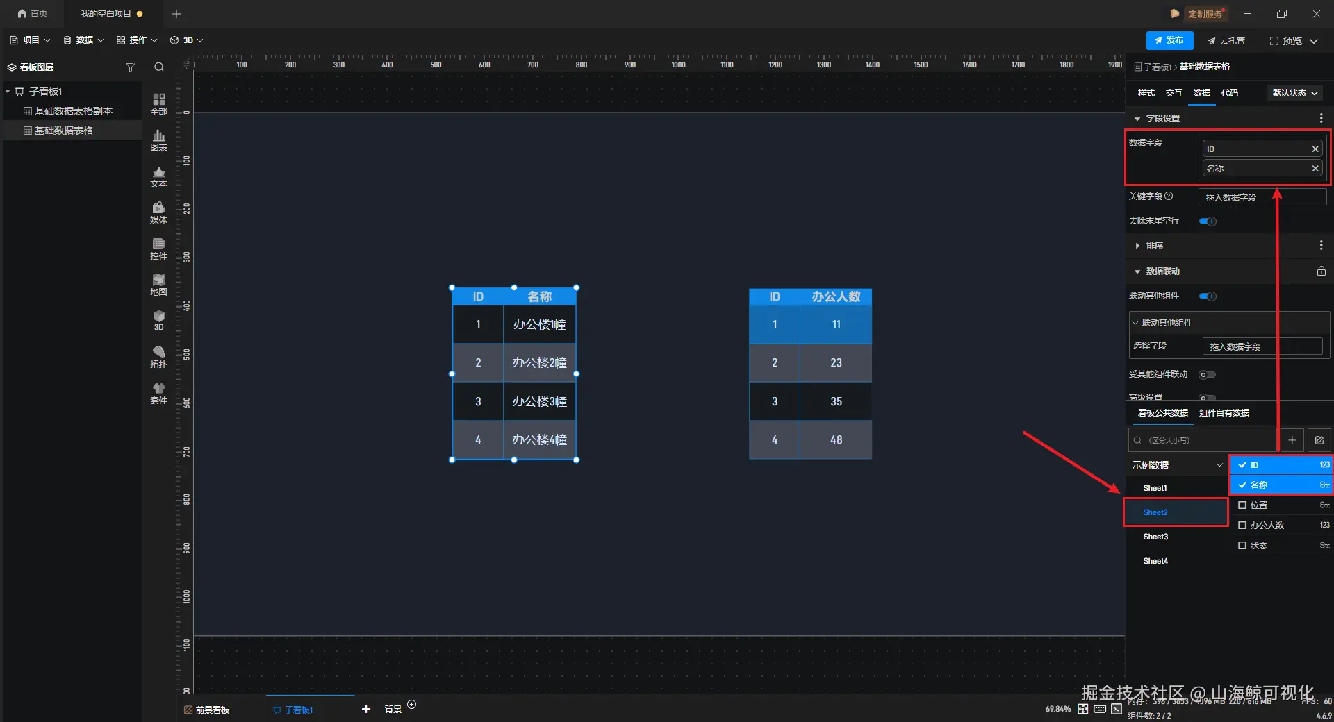Image resolution: width=1334 pixels, height=722 pixels.
Task: Click the 选择字段 drop field input
Action: 1262,346
